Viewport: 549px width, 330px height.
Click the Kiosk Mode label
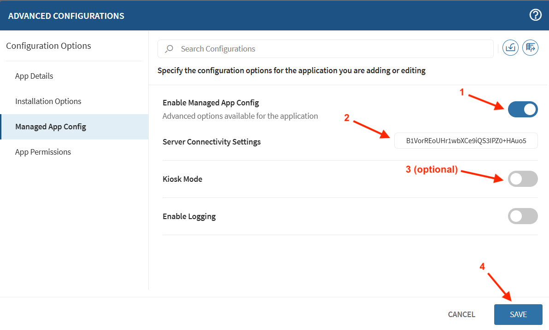click(x=182, y=179)
